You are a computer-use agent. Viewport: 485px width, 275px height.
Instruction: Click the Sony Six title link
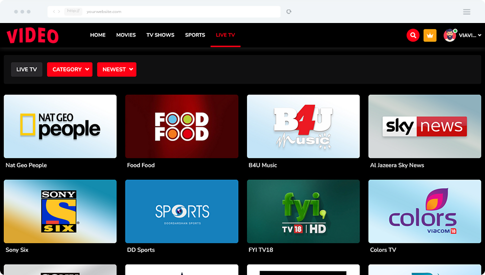coord(17,250)
